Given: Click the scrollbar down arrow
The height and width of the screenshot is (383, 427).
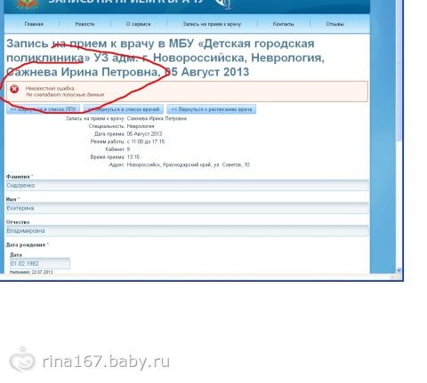Looking at the screenshot, I should tap(399, 270).
